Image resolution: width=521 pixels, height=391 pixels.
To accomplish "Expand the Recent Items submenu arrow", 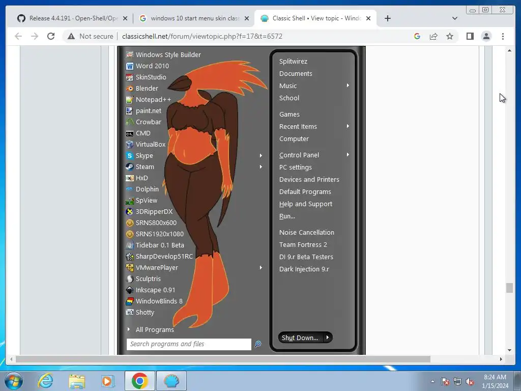I will [348, 126].
